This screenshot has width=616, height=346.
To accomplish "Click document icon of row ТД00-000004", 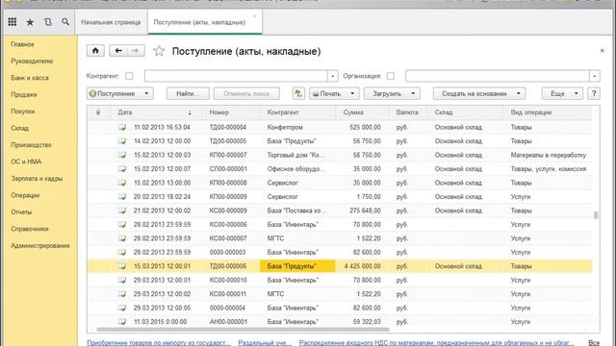I will (x=122, y=127).
